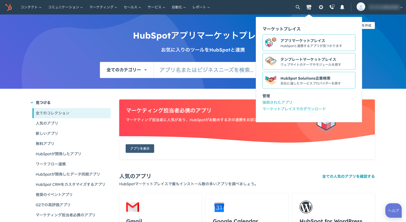The image size is (406, 222).
Task: Select HubSpotが開発したアプリ in sidebar
Action: 58,154
